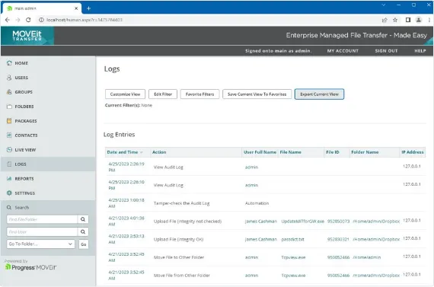Open the Settings gear icon
Image resolution: width=434 pixels, height=287 pixels.
point(9,193)
